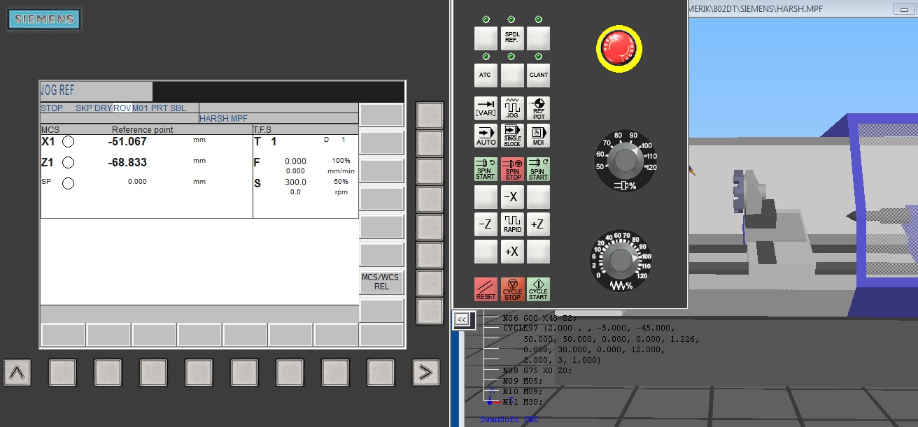Hit the red emergency stop button
This screenshot has height=427, width=918.
[x=619, y=48]
